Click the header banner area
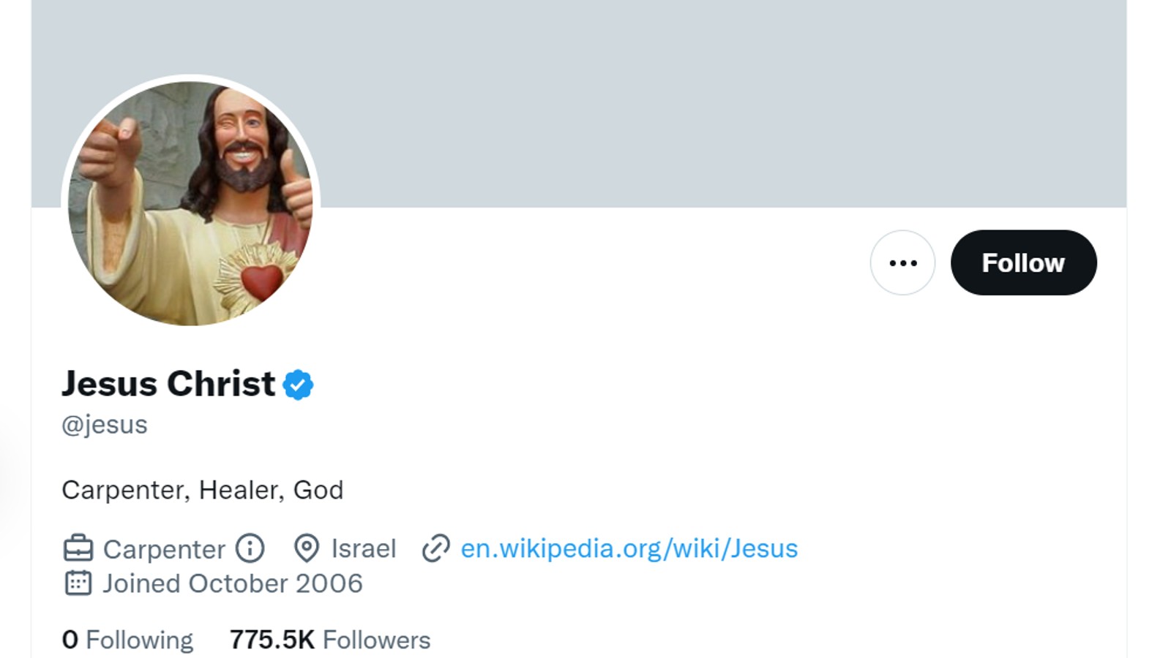 pyautogui.click(x=659, y=102)
